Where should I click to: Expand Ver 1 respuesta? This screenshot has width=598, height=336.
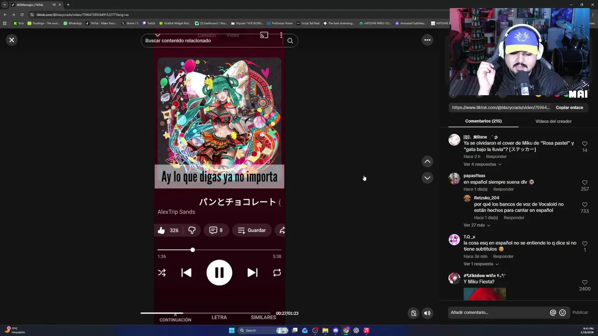point(481,264)
